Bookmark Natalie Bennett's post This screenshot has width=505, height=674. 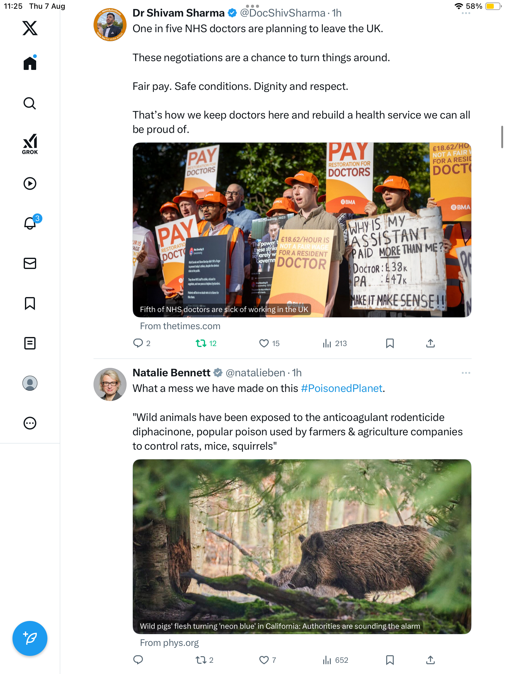coord(390,660)
